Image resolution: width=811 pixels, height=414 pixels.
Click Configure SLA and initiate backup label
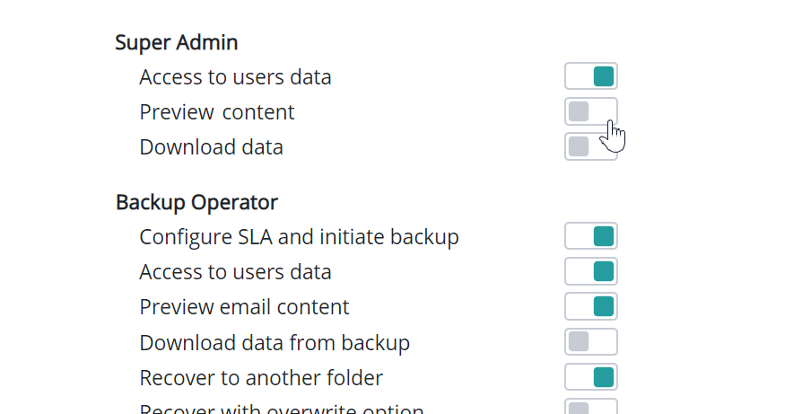pyautogui.click(x=299, y=237)
